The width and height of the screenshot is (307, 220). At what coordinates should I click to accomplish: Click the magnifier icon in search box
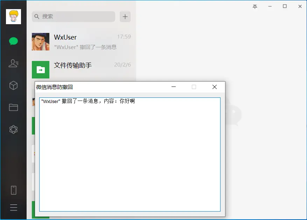click(37, 16)
